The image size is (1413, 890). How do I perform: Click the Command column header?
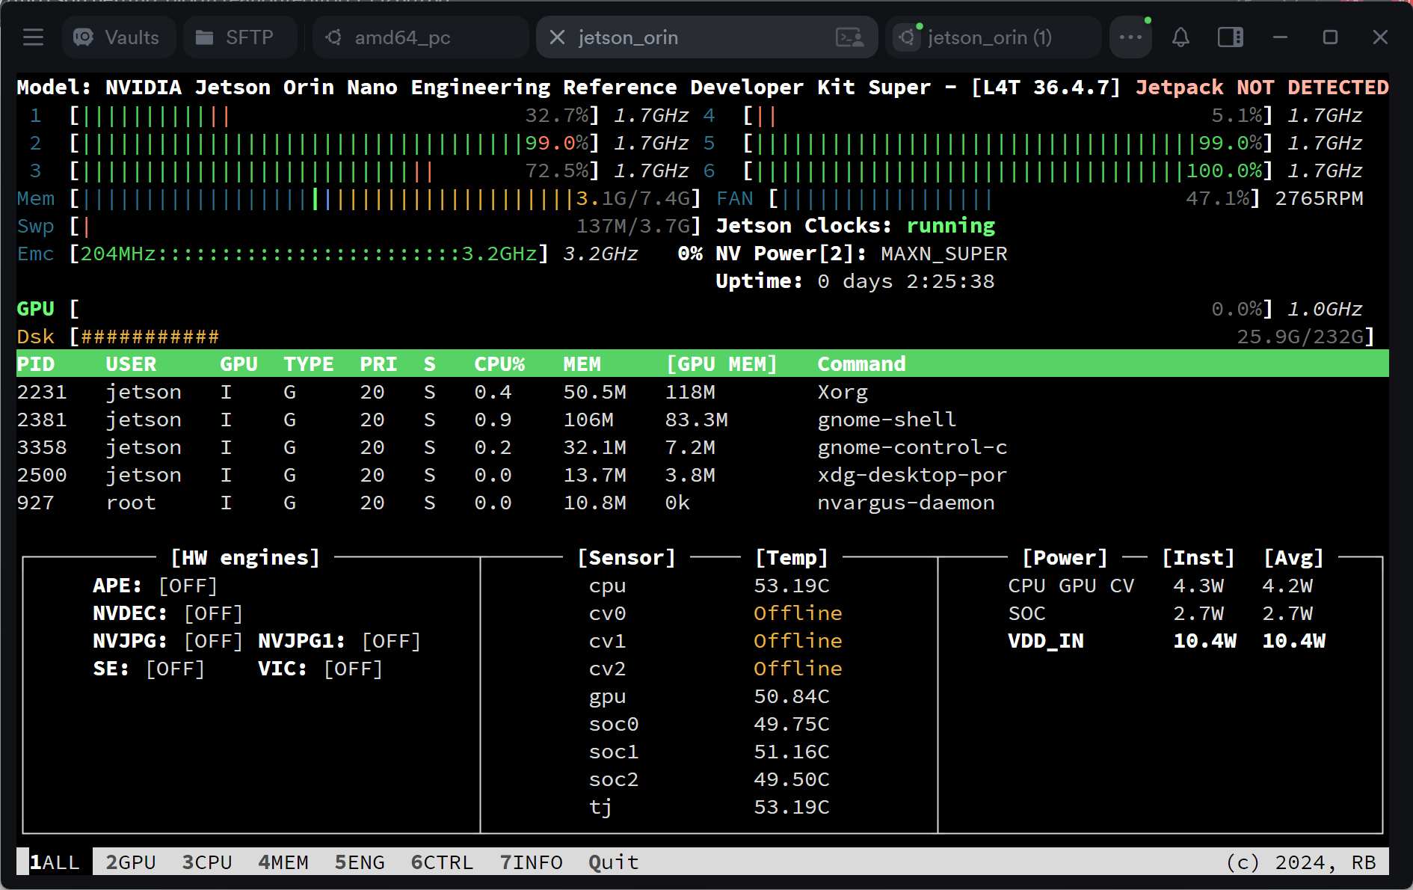click(861, 364)
